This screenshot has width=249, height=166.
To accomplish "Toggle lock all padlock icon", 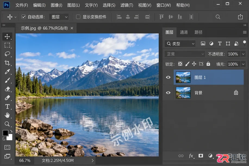I will coord(208,64).
